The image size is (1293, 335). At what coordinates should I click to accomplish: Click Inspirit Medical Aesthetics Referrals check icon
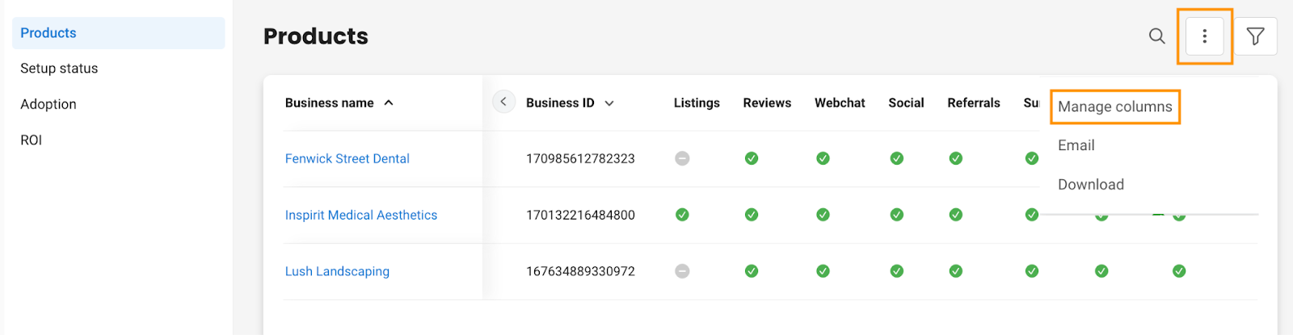pyautogui.click(x=956, y=215)
